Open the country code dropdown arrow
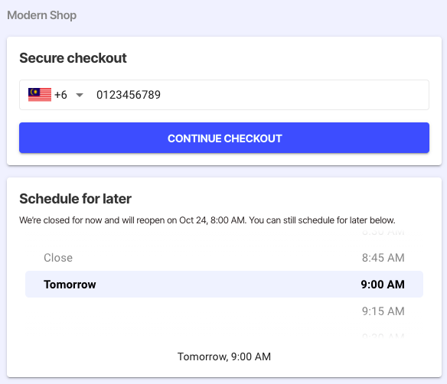The height and width of the screenshot is (384, 447). [x=80, y=95]
